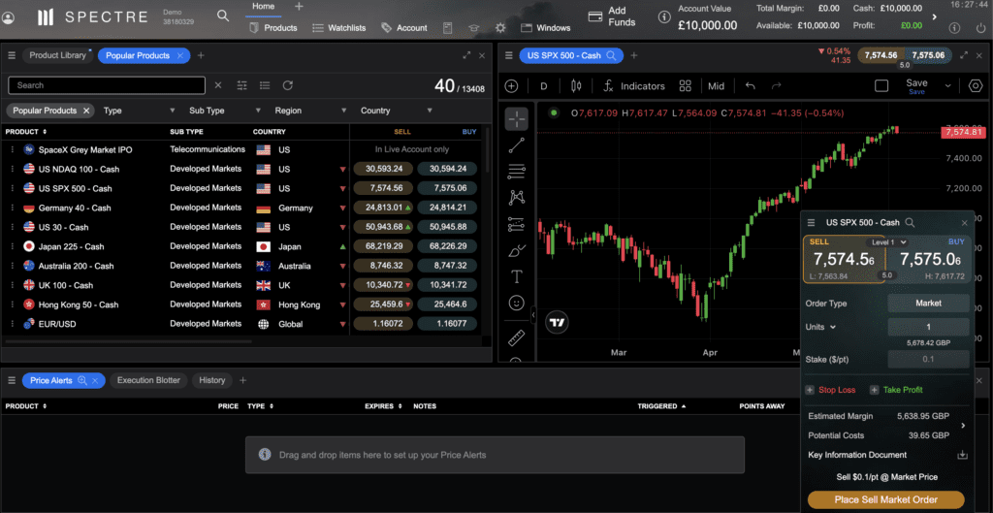Open the news document icon beside Account
Screen dimensions: 993x513
point(447,28)
